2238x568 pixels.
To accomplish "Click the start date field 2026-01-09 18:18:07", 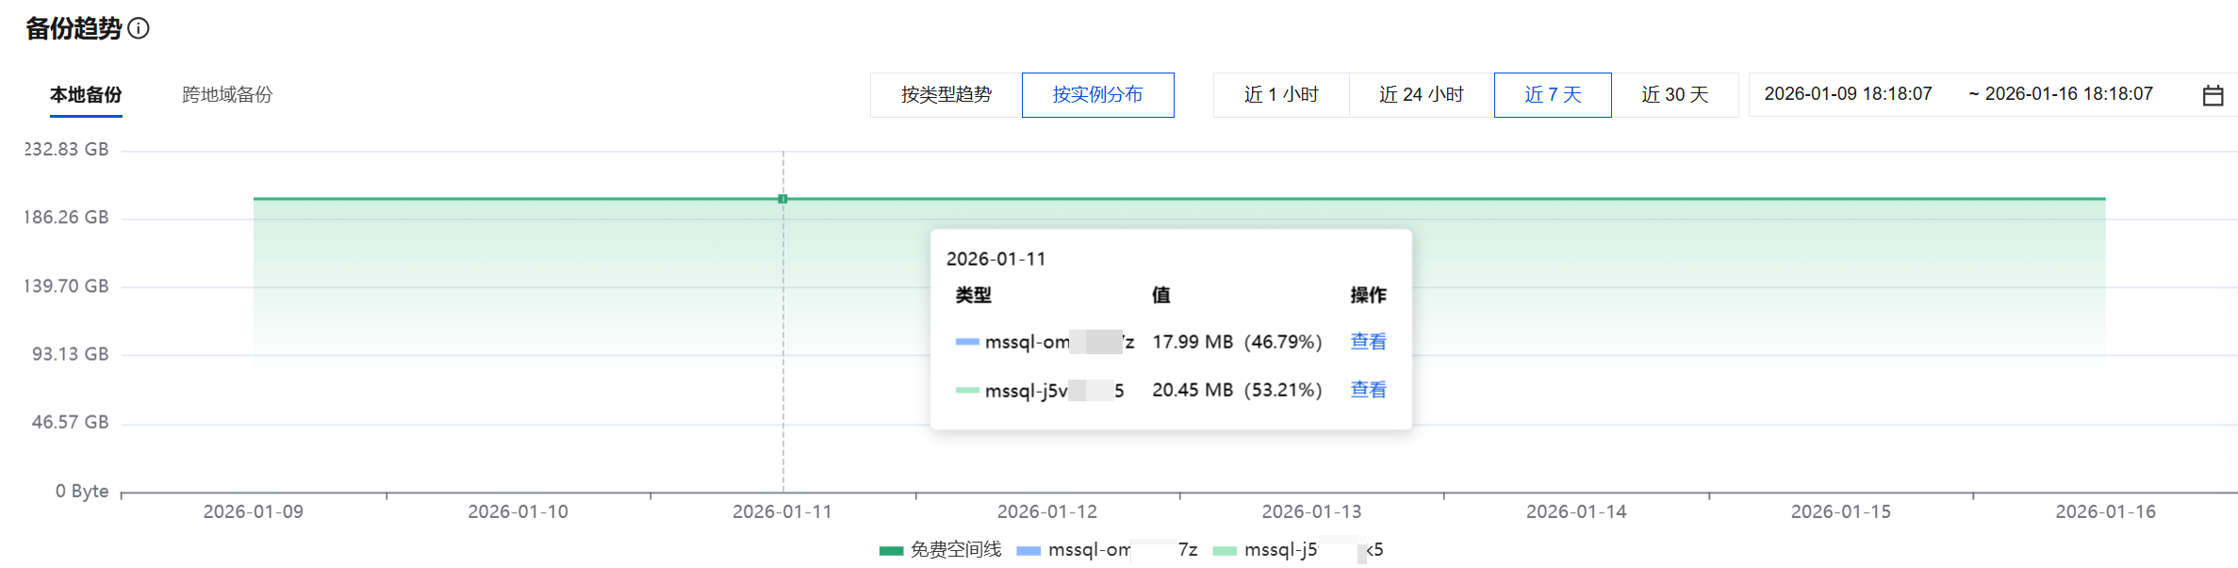I will 1848,94.
